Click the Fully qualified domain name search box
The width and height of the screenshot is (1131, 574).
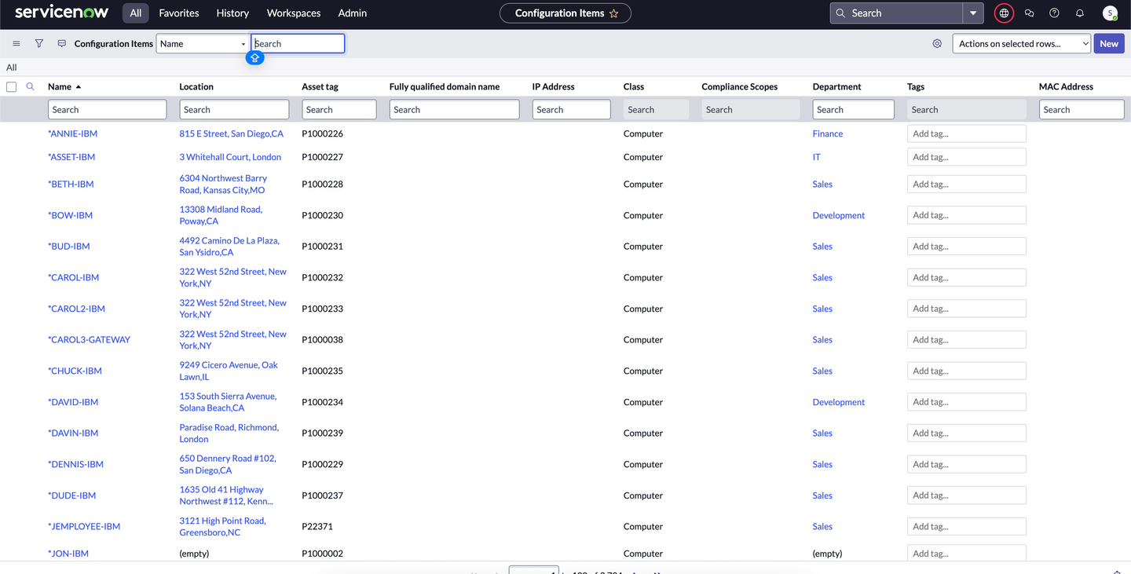point(454,110)
